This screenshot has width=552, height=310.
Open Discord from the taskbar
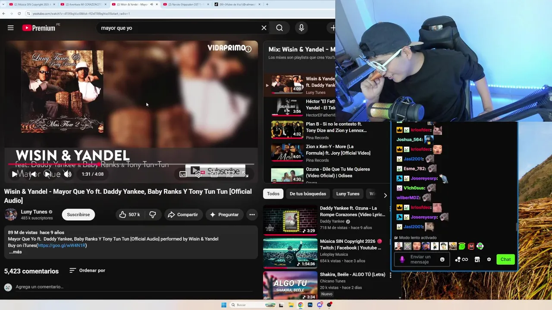click(x=320, y=305)
